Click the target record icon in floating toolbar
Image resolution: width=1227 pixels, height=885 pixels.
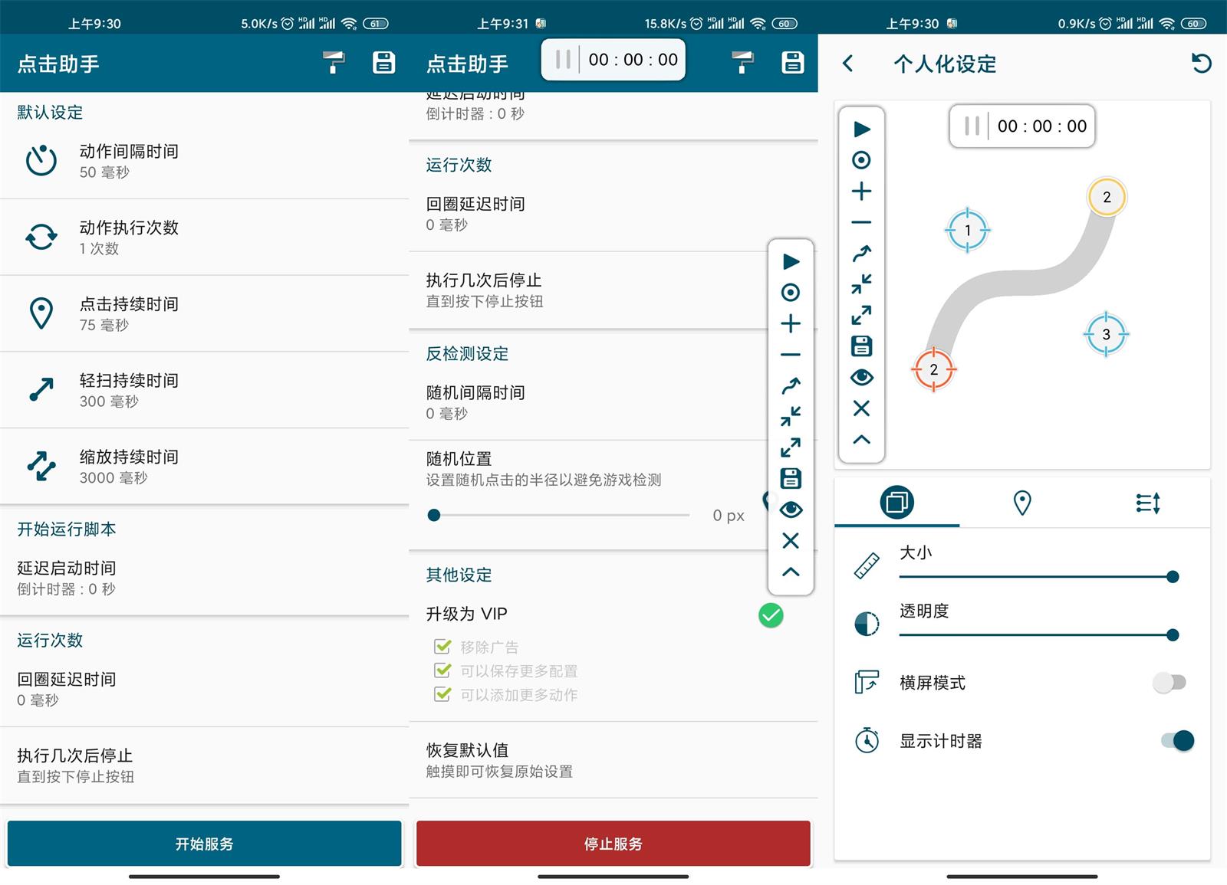790,293
